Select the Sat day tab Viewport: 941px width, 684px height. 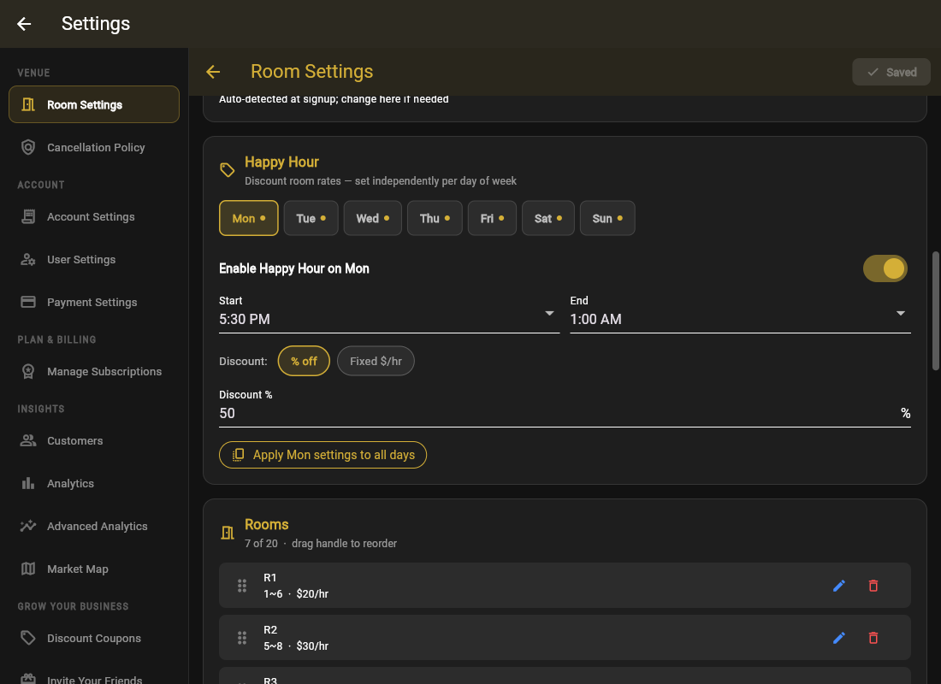(547, 218)
